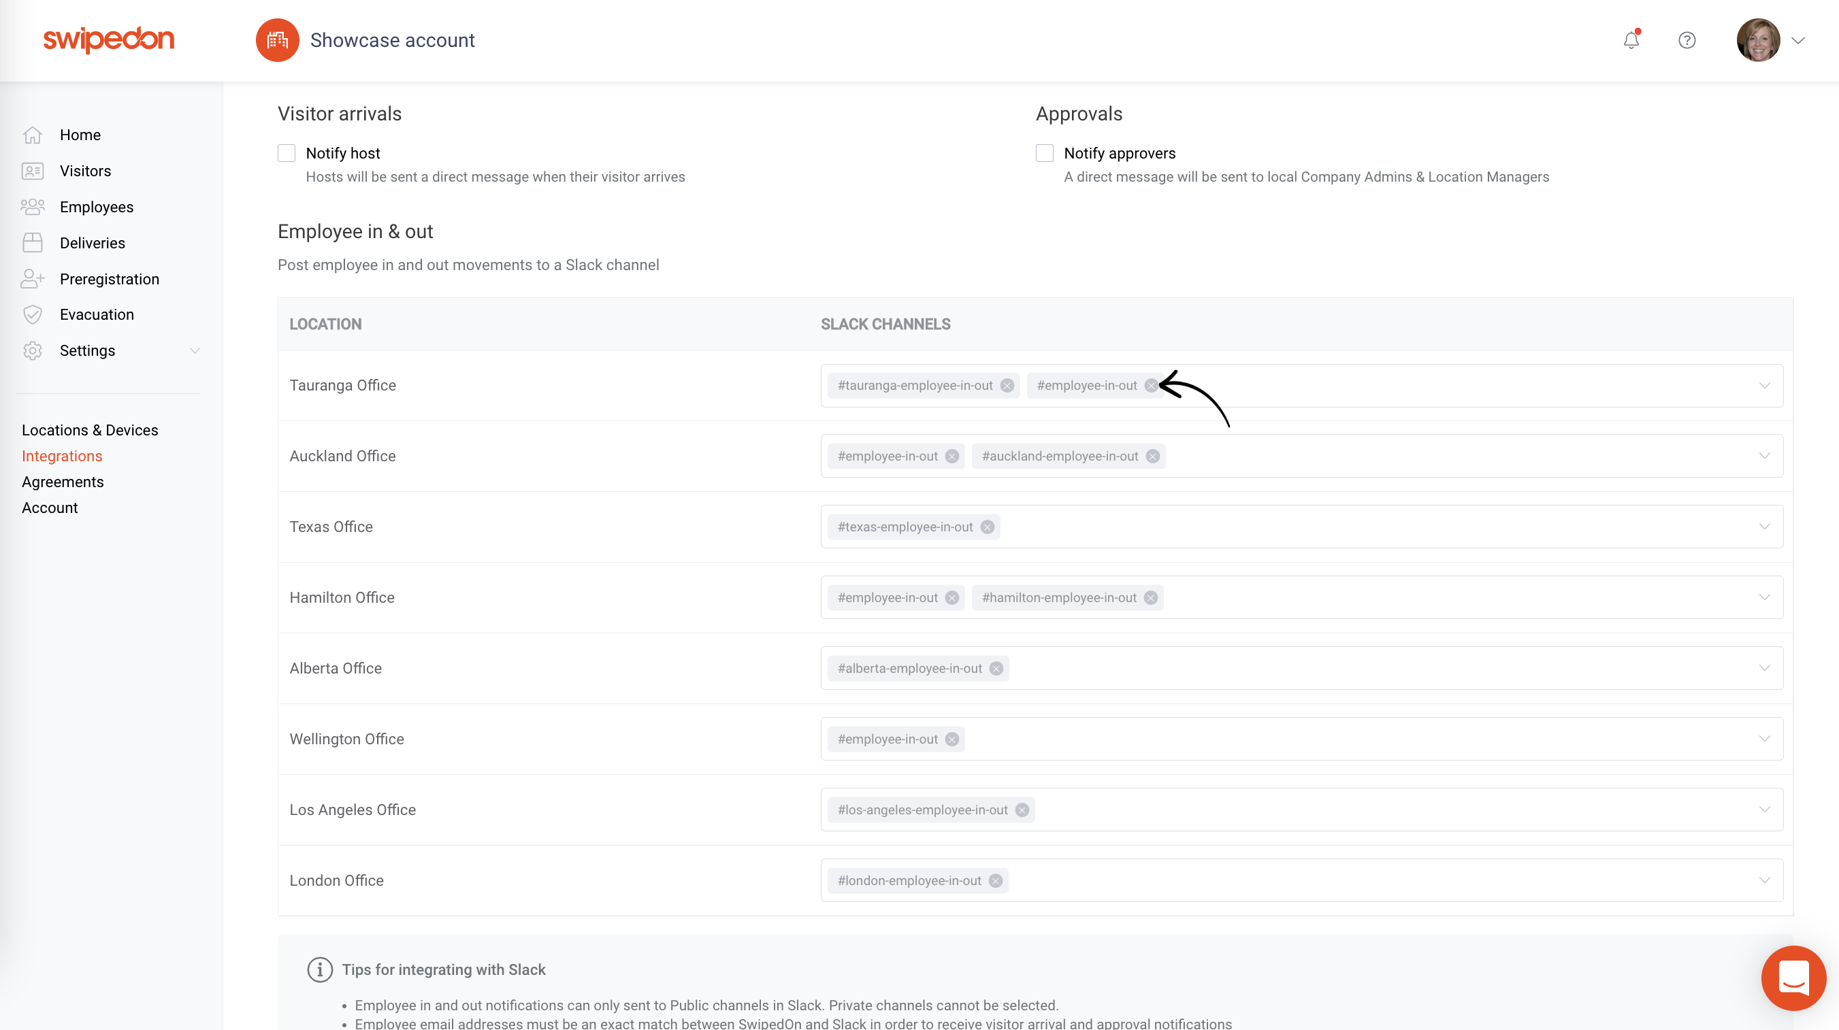Click the #texas-employee-in-out tag text
This screenshot has height=1030, width=1839.
(905, 527)
